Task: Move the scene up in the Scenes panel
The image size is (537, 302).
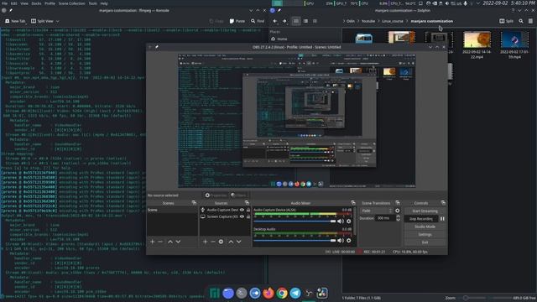Action: pyautogui.click(x=170, y=242)
